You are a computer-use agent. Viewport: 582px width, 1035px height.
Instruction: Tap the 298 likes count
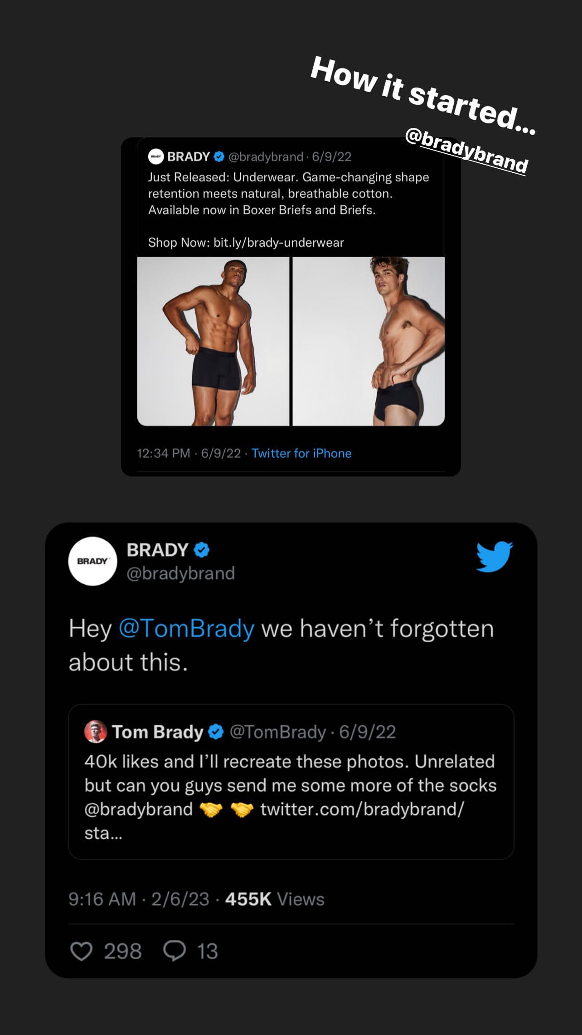[x=123, y=951]
